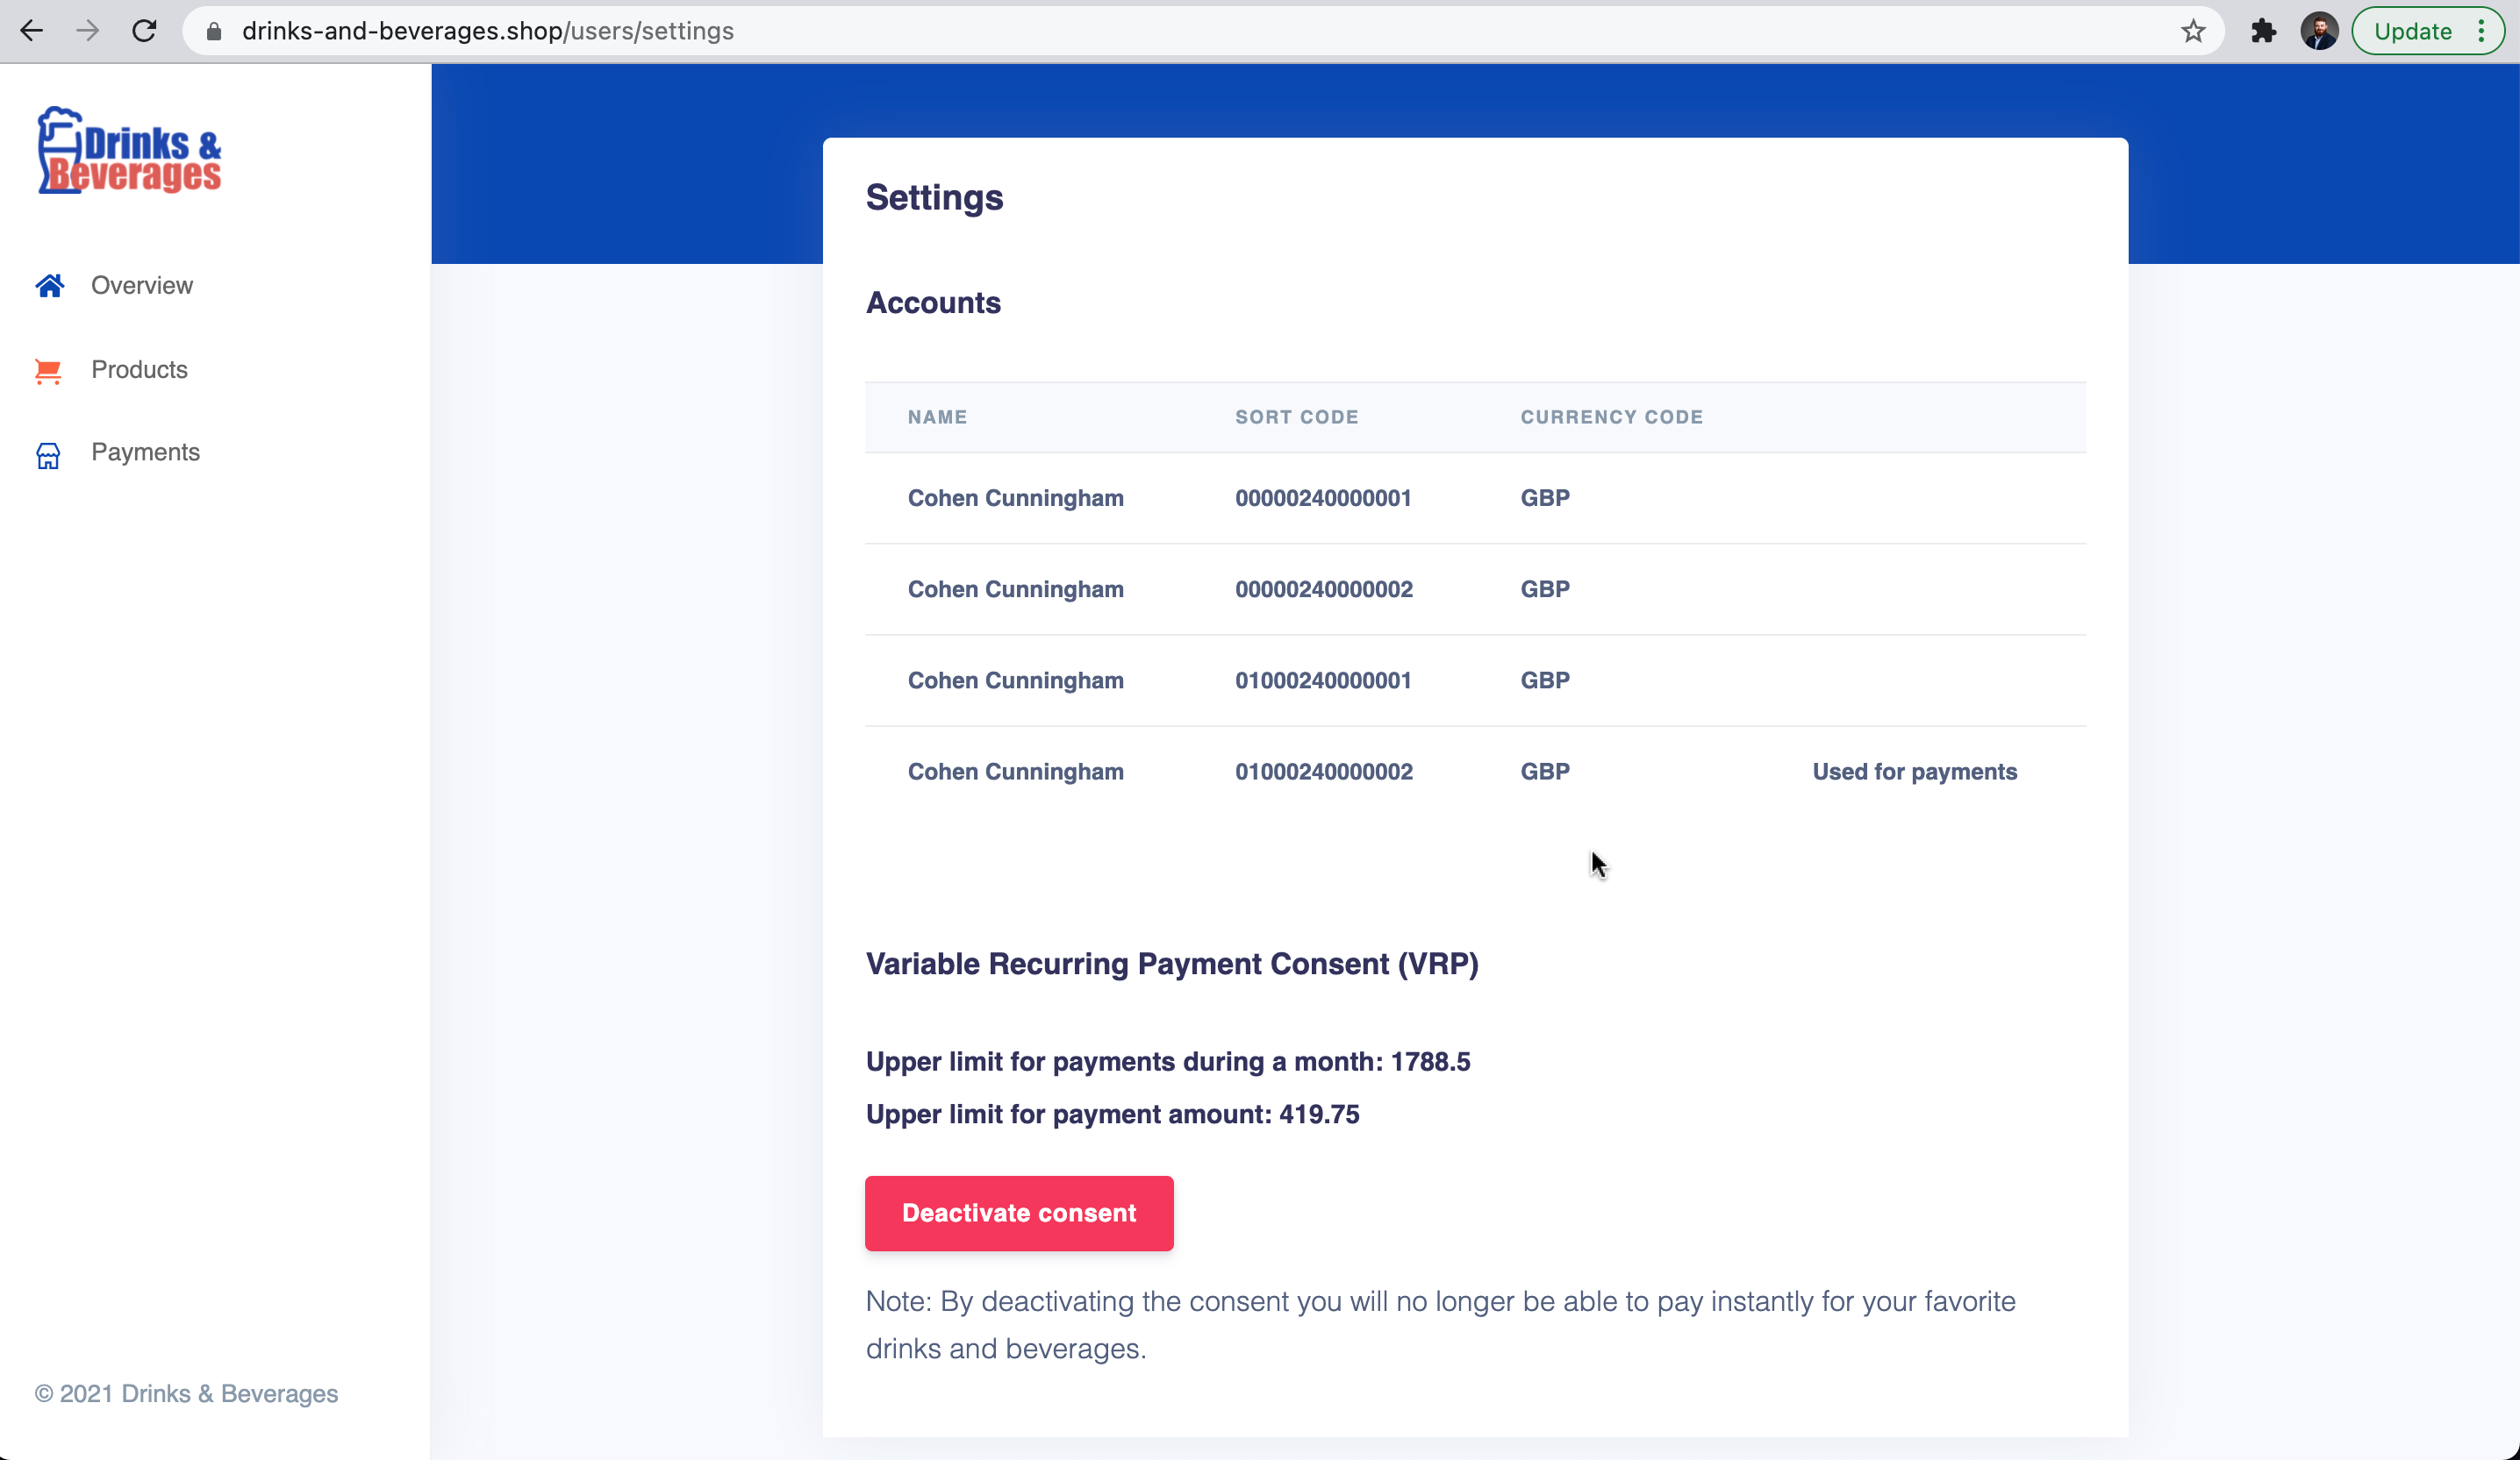Image resolution: width=2520 pixels, height=1460 pixels.
Task: Click the Overview home icon
Action: [49, 286]
